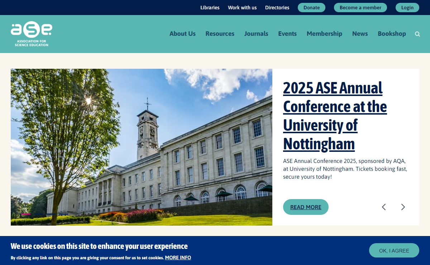Open the Membership menu
Image resolution: width=430 pixels, height=265 pixels.
click(324, 34)
